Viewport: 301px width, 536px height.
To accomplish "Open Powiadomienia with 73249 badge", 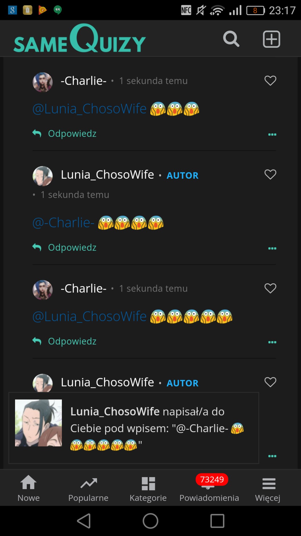I will point(209,488).
